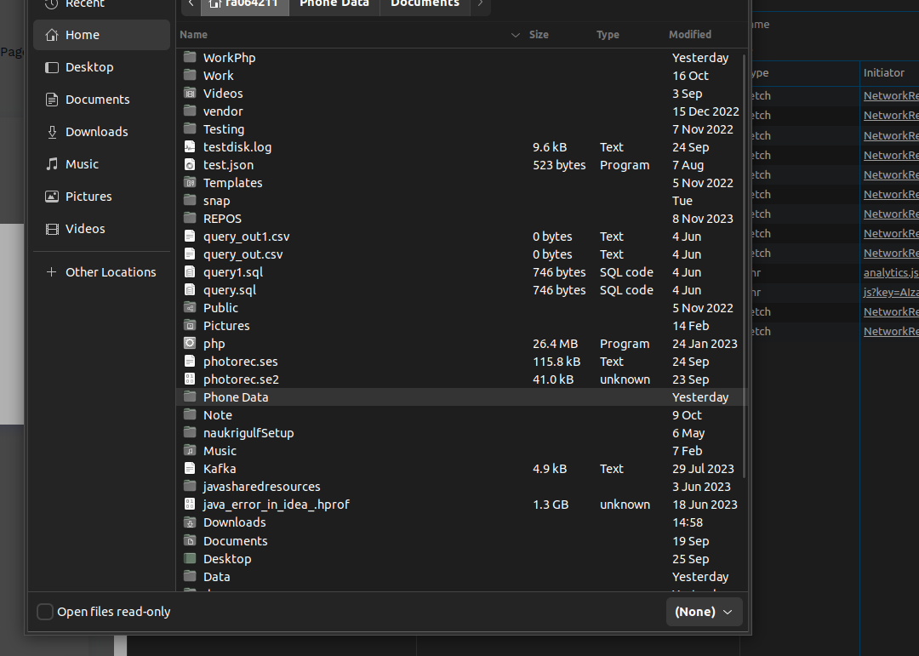Click the forward chevron in path bar
Viewport: 919px width, 656px height.
click(x=480, y=3)
